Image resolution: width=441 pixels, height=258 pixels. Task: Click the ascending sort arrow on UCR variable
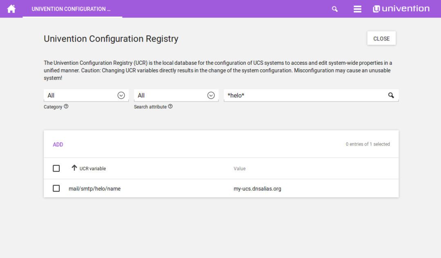coord(74,168)
